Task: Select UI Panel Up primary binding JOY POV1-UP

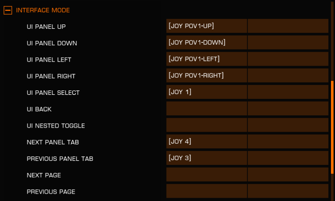Action: pyautogui.click(x=207, y=26)
